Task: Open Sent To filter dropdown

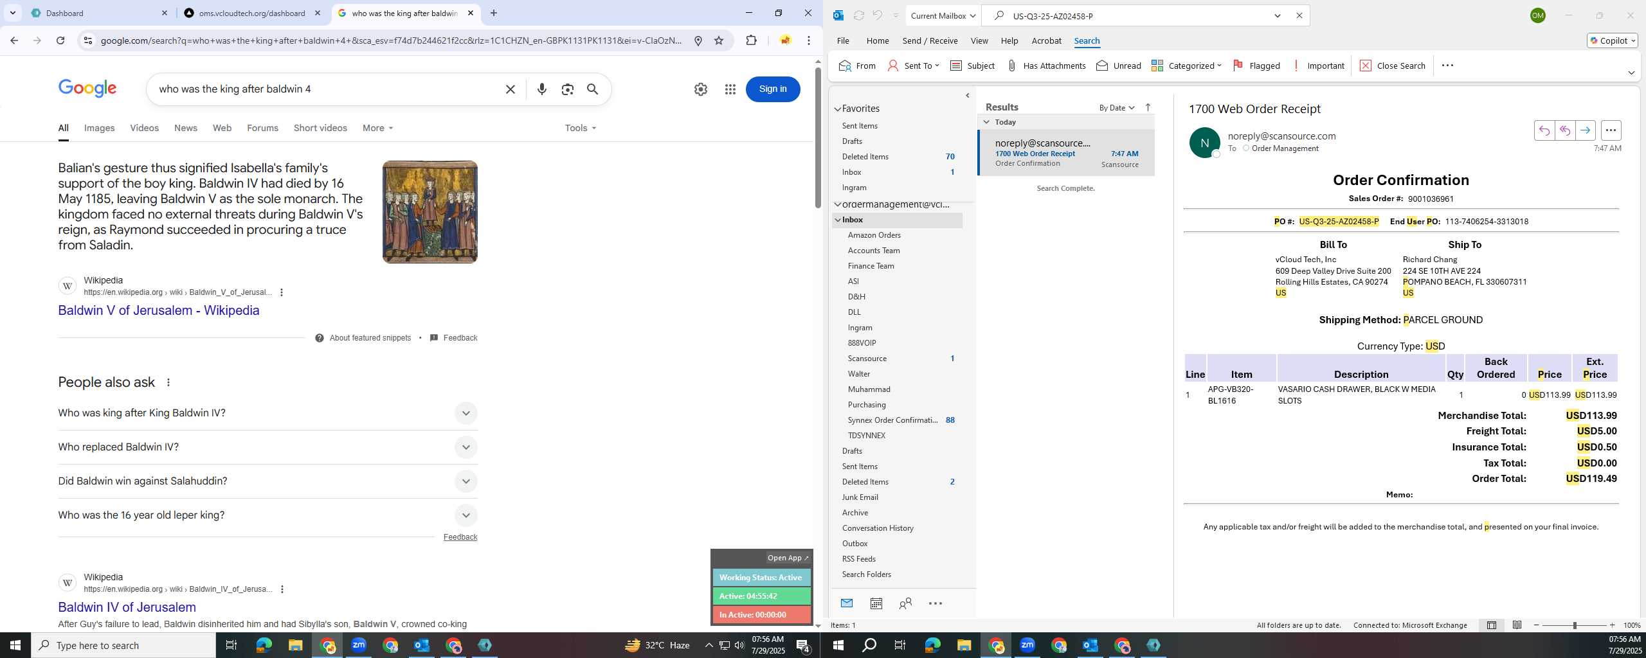Action: tap(913, 66)
